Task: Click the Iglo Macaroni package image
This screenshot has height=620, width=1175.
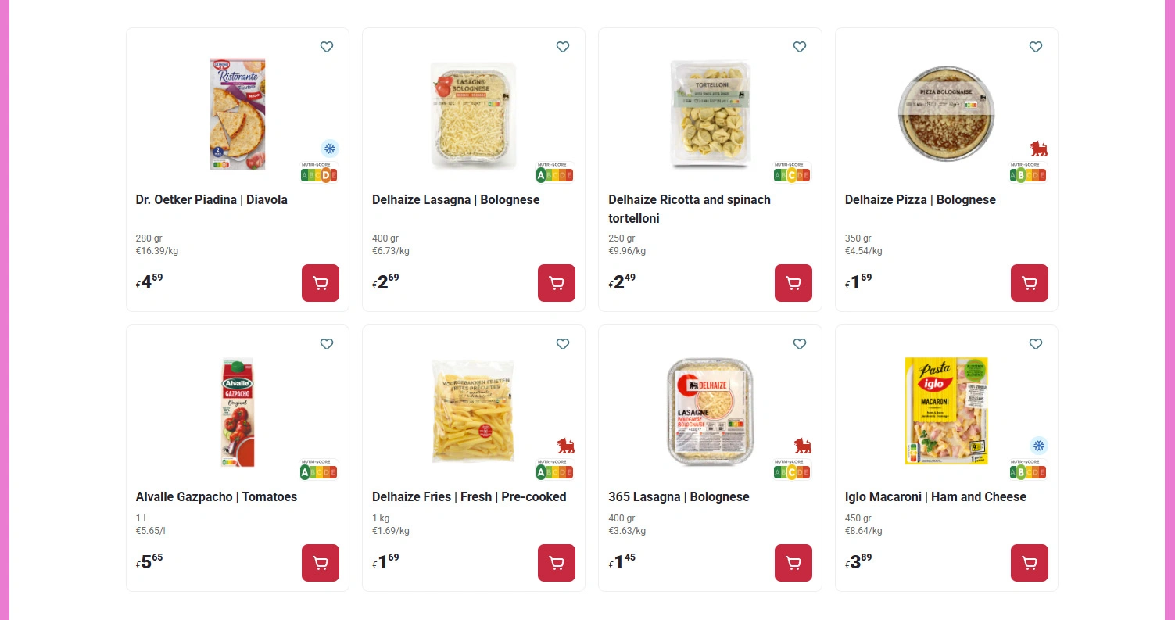Action: (x=946, y=410)
